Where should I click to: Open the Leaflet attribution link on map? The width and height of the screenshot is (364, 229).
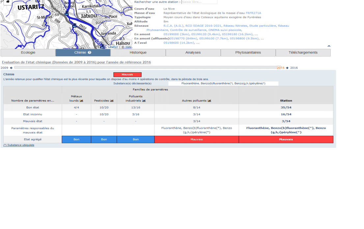coord(113,47)
